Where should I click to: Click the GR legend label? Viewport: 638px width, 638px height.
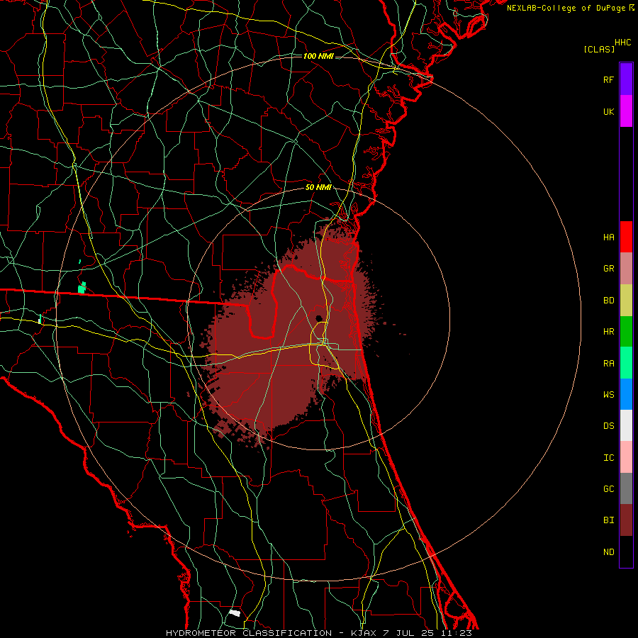(x=608, y=269)
